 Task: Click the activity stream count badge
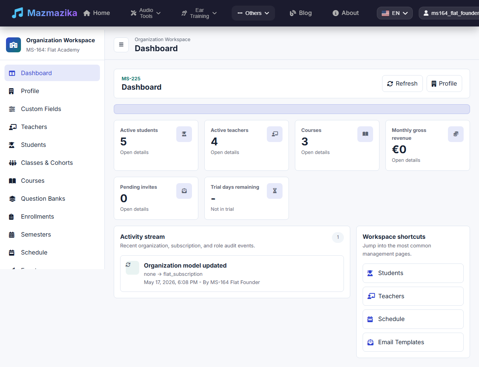tap(338, 237)
